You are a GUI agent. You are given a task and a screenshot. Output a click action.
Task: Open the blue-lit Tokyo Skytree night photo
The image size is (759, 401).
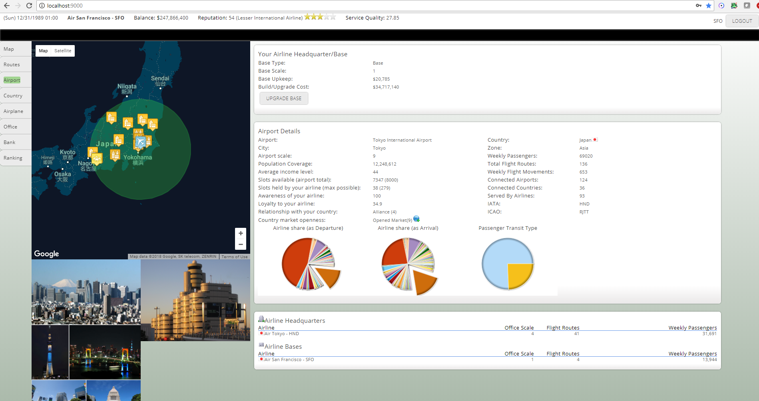point(50,352)
